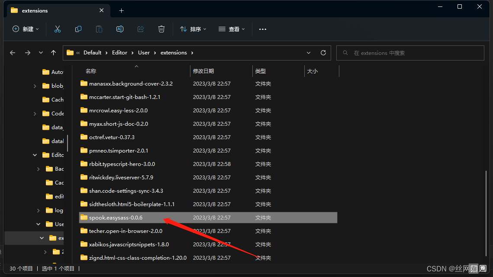Click the back navigation arrow
493x277 pixels.
(13, 52)
